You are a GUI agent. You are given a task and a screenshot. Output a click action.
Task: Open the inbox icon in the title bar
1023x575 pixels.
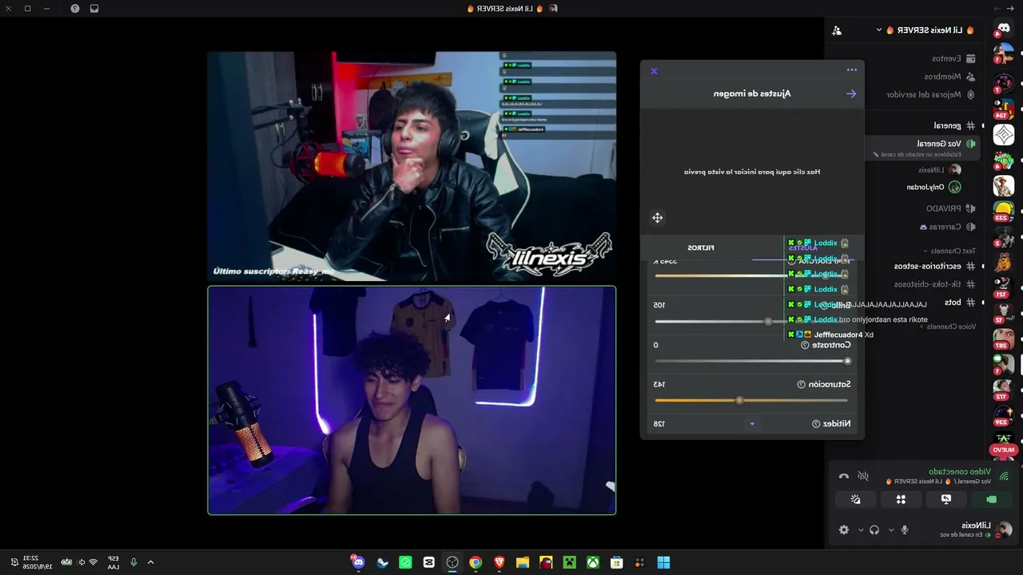[94, 8]
